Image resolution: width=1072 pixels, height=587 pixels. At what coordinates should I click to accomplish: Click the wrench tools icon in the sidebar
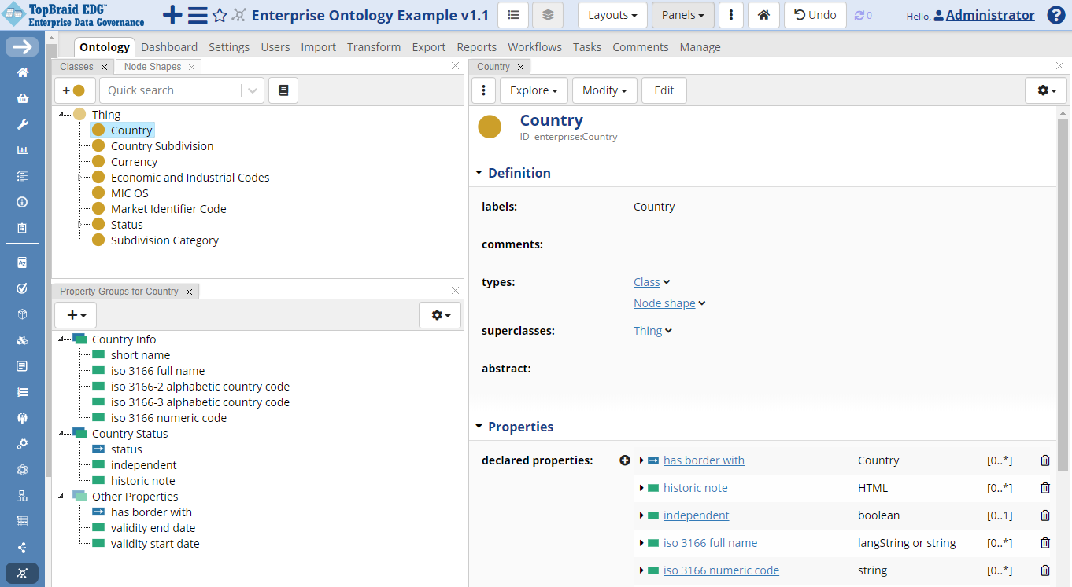point(21,123)
